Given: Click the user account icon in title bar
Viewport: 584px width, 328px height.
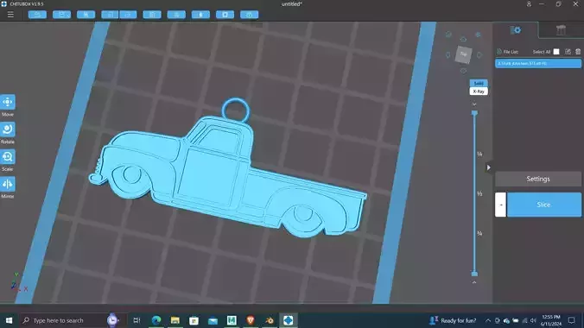Looking at the screenshot, I should click(529, 4).
